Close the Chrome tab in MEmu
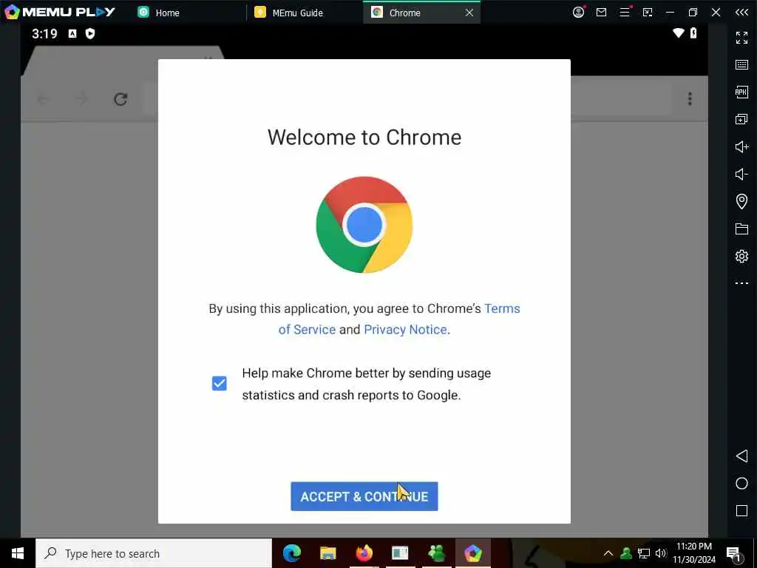The width and height of the screenshot is (757, 568). (469, 13)
